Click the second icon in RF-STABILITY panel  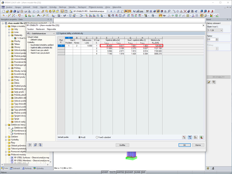(x=214, y=82)
